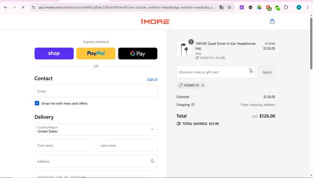This screenshot has width=313, height=178.
Task: Click the Enter shipping address text
Action: point(258,105)
